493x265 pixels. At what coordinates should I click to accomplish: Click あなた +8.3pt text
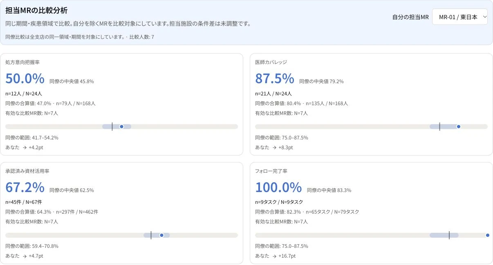pyautogui.click(x=274, y=148)
